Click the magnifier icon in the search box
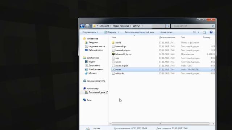Image resolution: width=232 pixels, height=130 pixels. pos(213,26)
